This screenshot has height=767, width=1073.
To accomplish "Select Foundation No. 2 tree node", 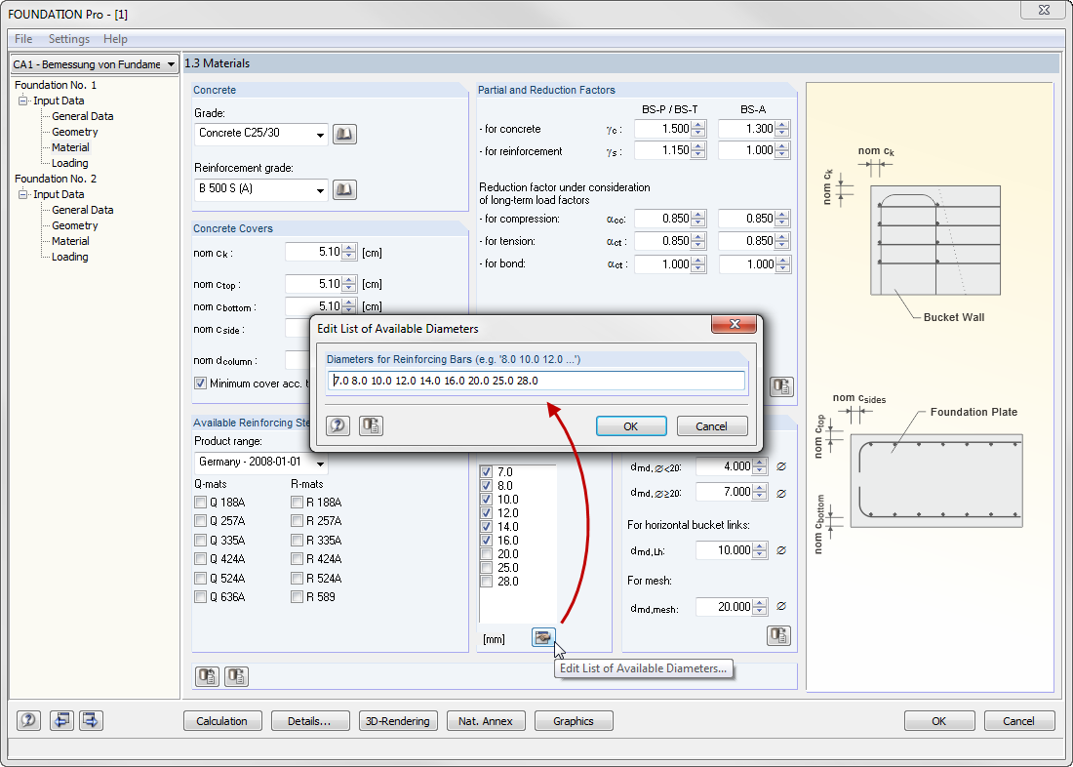I will point(56,179).
